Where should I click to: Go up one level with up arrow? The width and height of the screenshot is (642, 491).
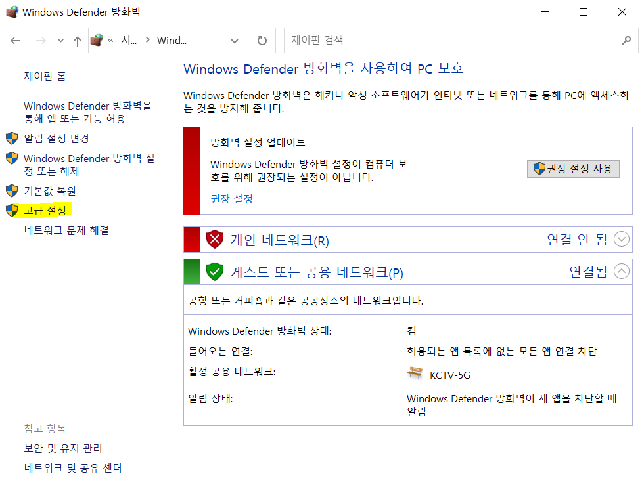pos(78,41)
